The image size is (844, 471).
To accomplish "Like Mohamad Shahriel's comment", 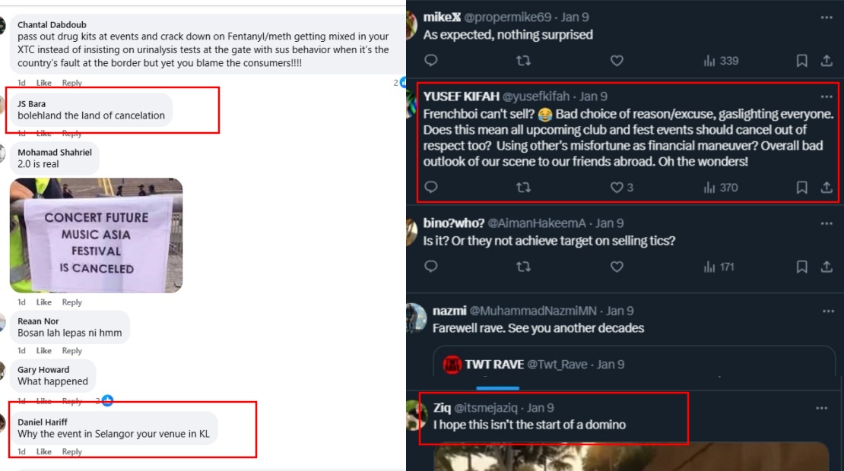I will click(44, 302).
